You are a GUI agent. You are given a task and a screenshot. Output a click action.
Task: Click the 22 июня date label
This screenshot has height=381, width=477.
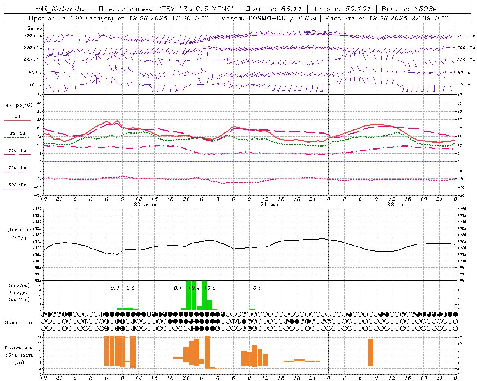pyautogui.click(x=398, y=204)
